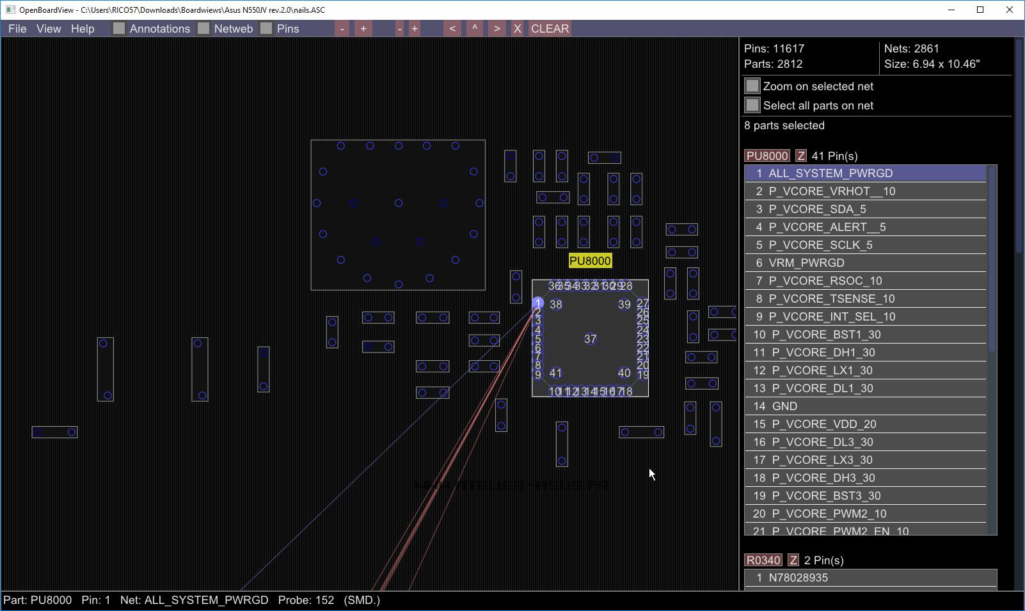This screenshot has height=611, width=1025.
Task: Minimize the OpenBoardView window
Action: coord(951,10)
